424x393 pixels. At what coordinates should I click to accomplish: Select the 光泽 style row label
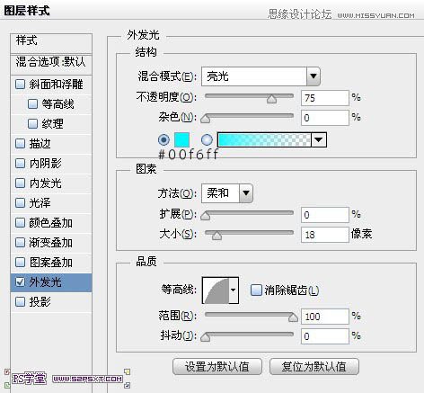point(40,202)
